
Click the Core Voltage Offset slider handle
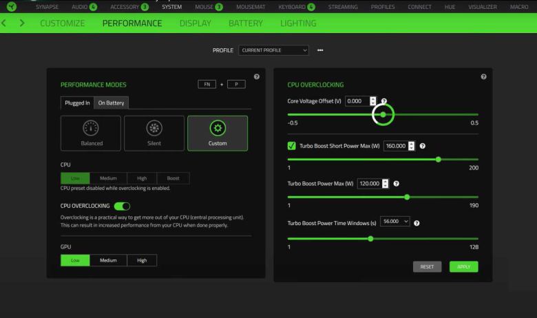click(x=383, y=114)
